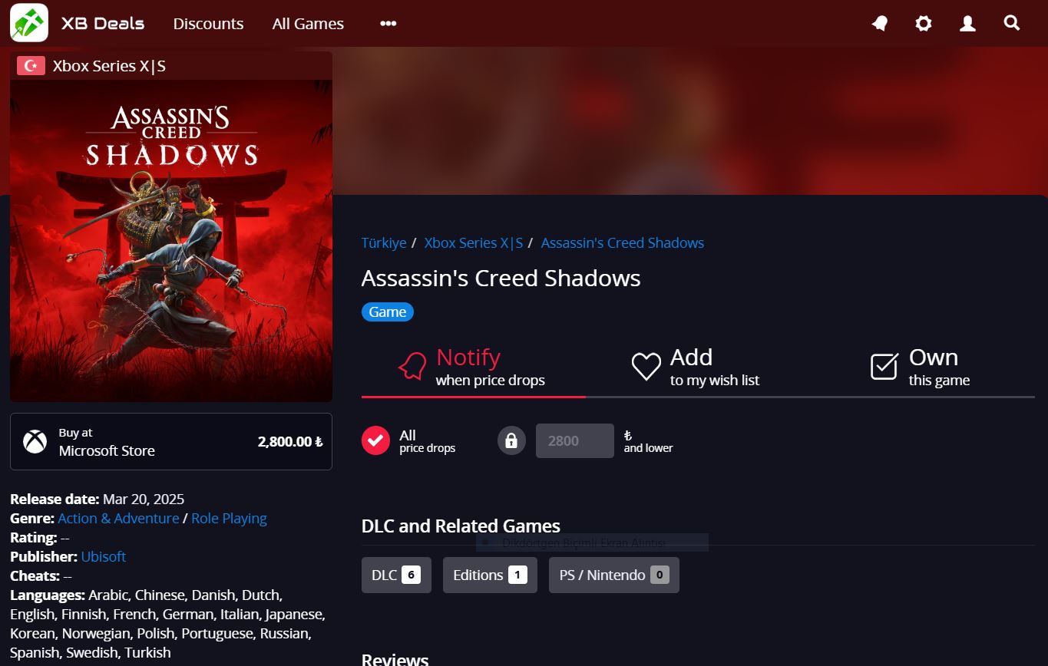The image size is (1048, 666).
Task: Click the release date Mar 20, 2025
Action: (144, 499)
